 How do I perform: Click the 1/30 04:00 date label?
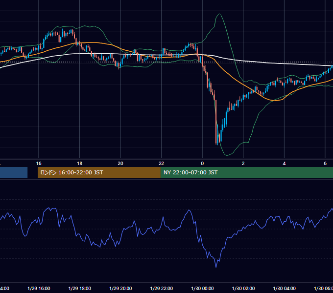(285, 288)
